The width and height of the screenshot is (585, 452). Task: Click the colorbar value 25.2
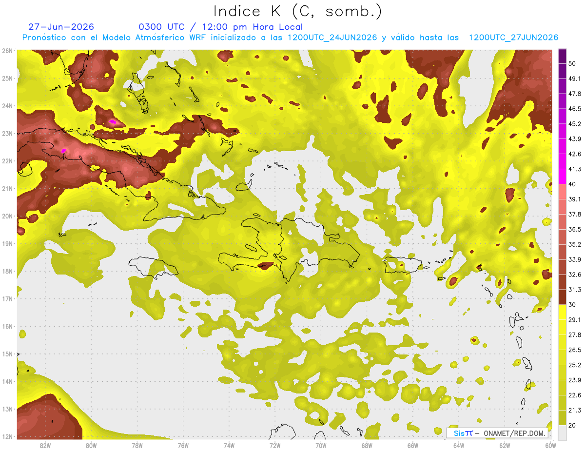[575, 365]
